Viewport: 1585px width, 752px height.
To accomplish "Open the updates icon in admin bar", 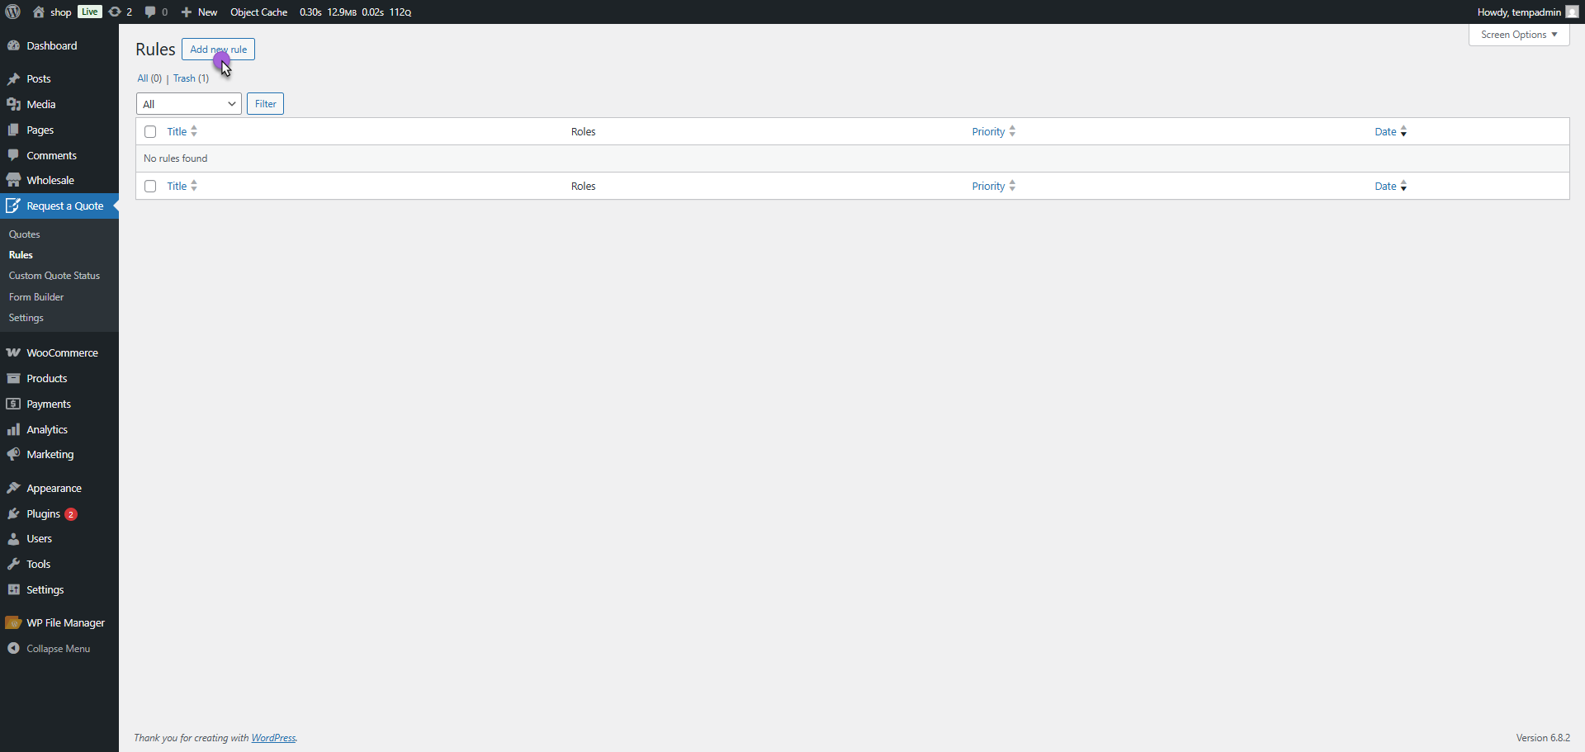I will pos(115,12).
